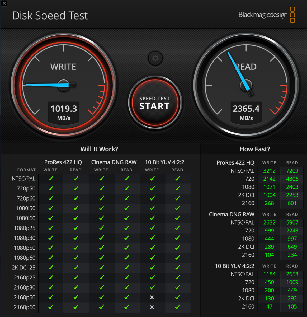Click the checkmark for 2160p25 Cinema DNG RAW write
Screen dimensions: 307x317
click(101, 277)
